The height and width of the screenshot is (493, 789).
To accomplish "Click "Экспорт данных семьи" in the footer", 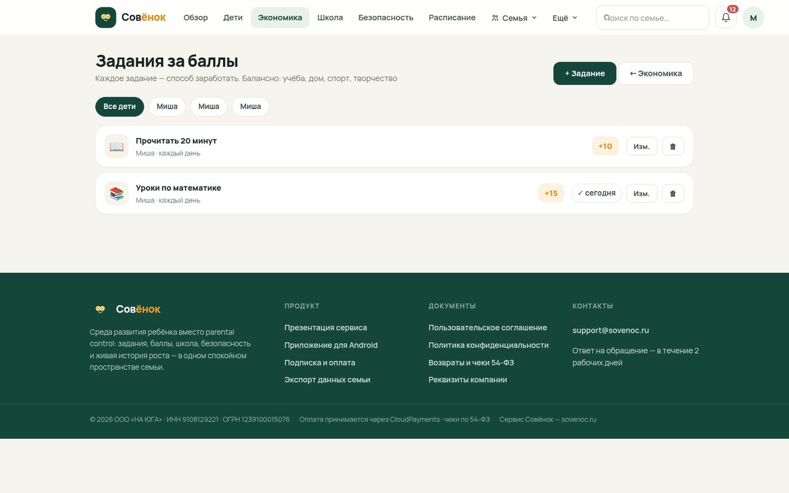I will coord(327,380).
